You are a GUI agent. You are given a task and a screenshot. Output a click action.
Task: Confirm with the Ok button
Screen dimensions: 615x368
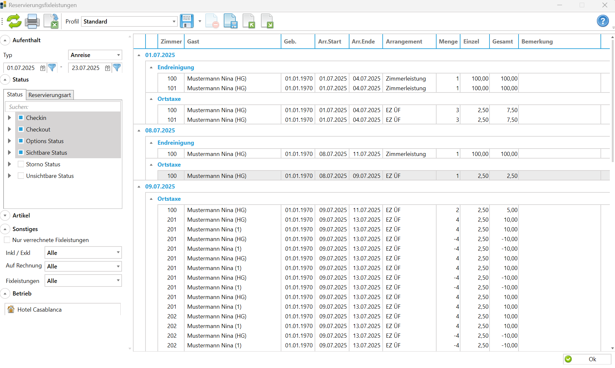click(x=587, y=359)
